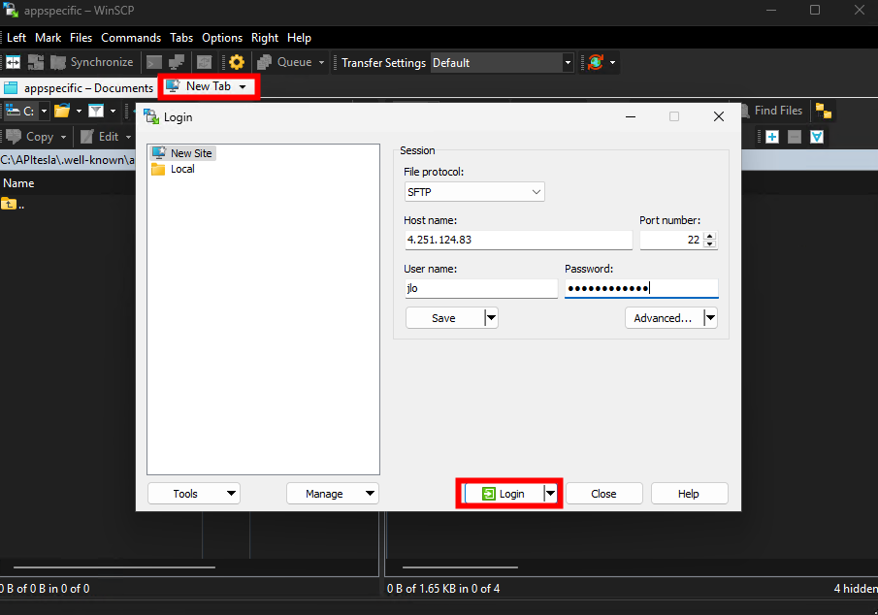The width and height of the screenshot is (878, 615).
Task: Click the Save button
Action: [444, 318]
